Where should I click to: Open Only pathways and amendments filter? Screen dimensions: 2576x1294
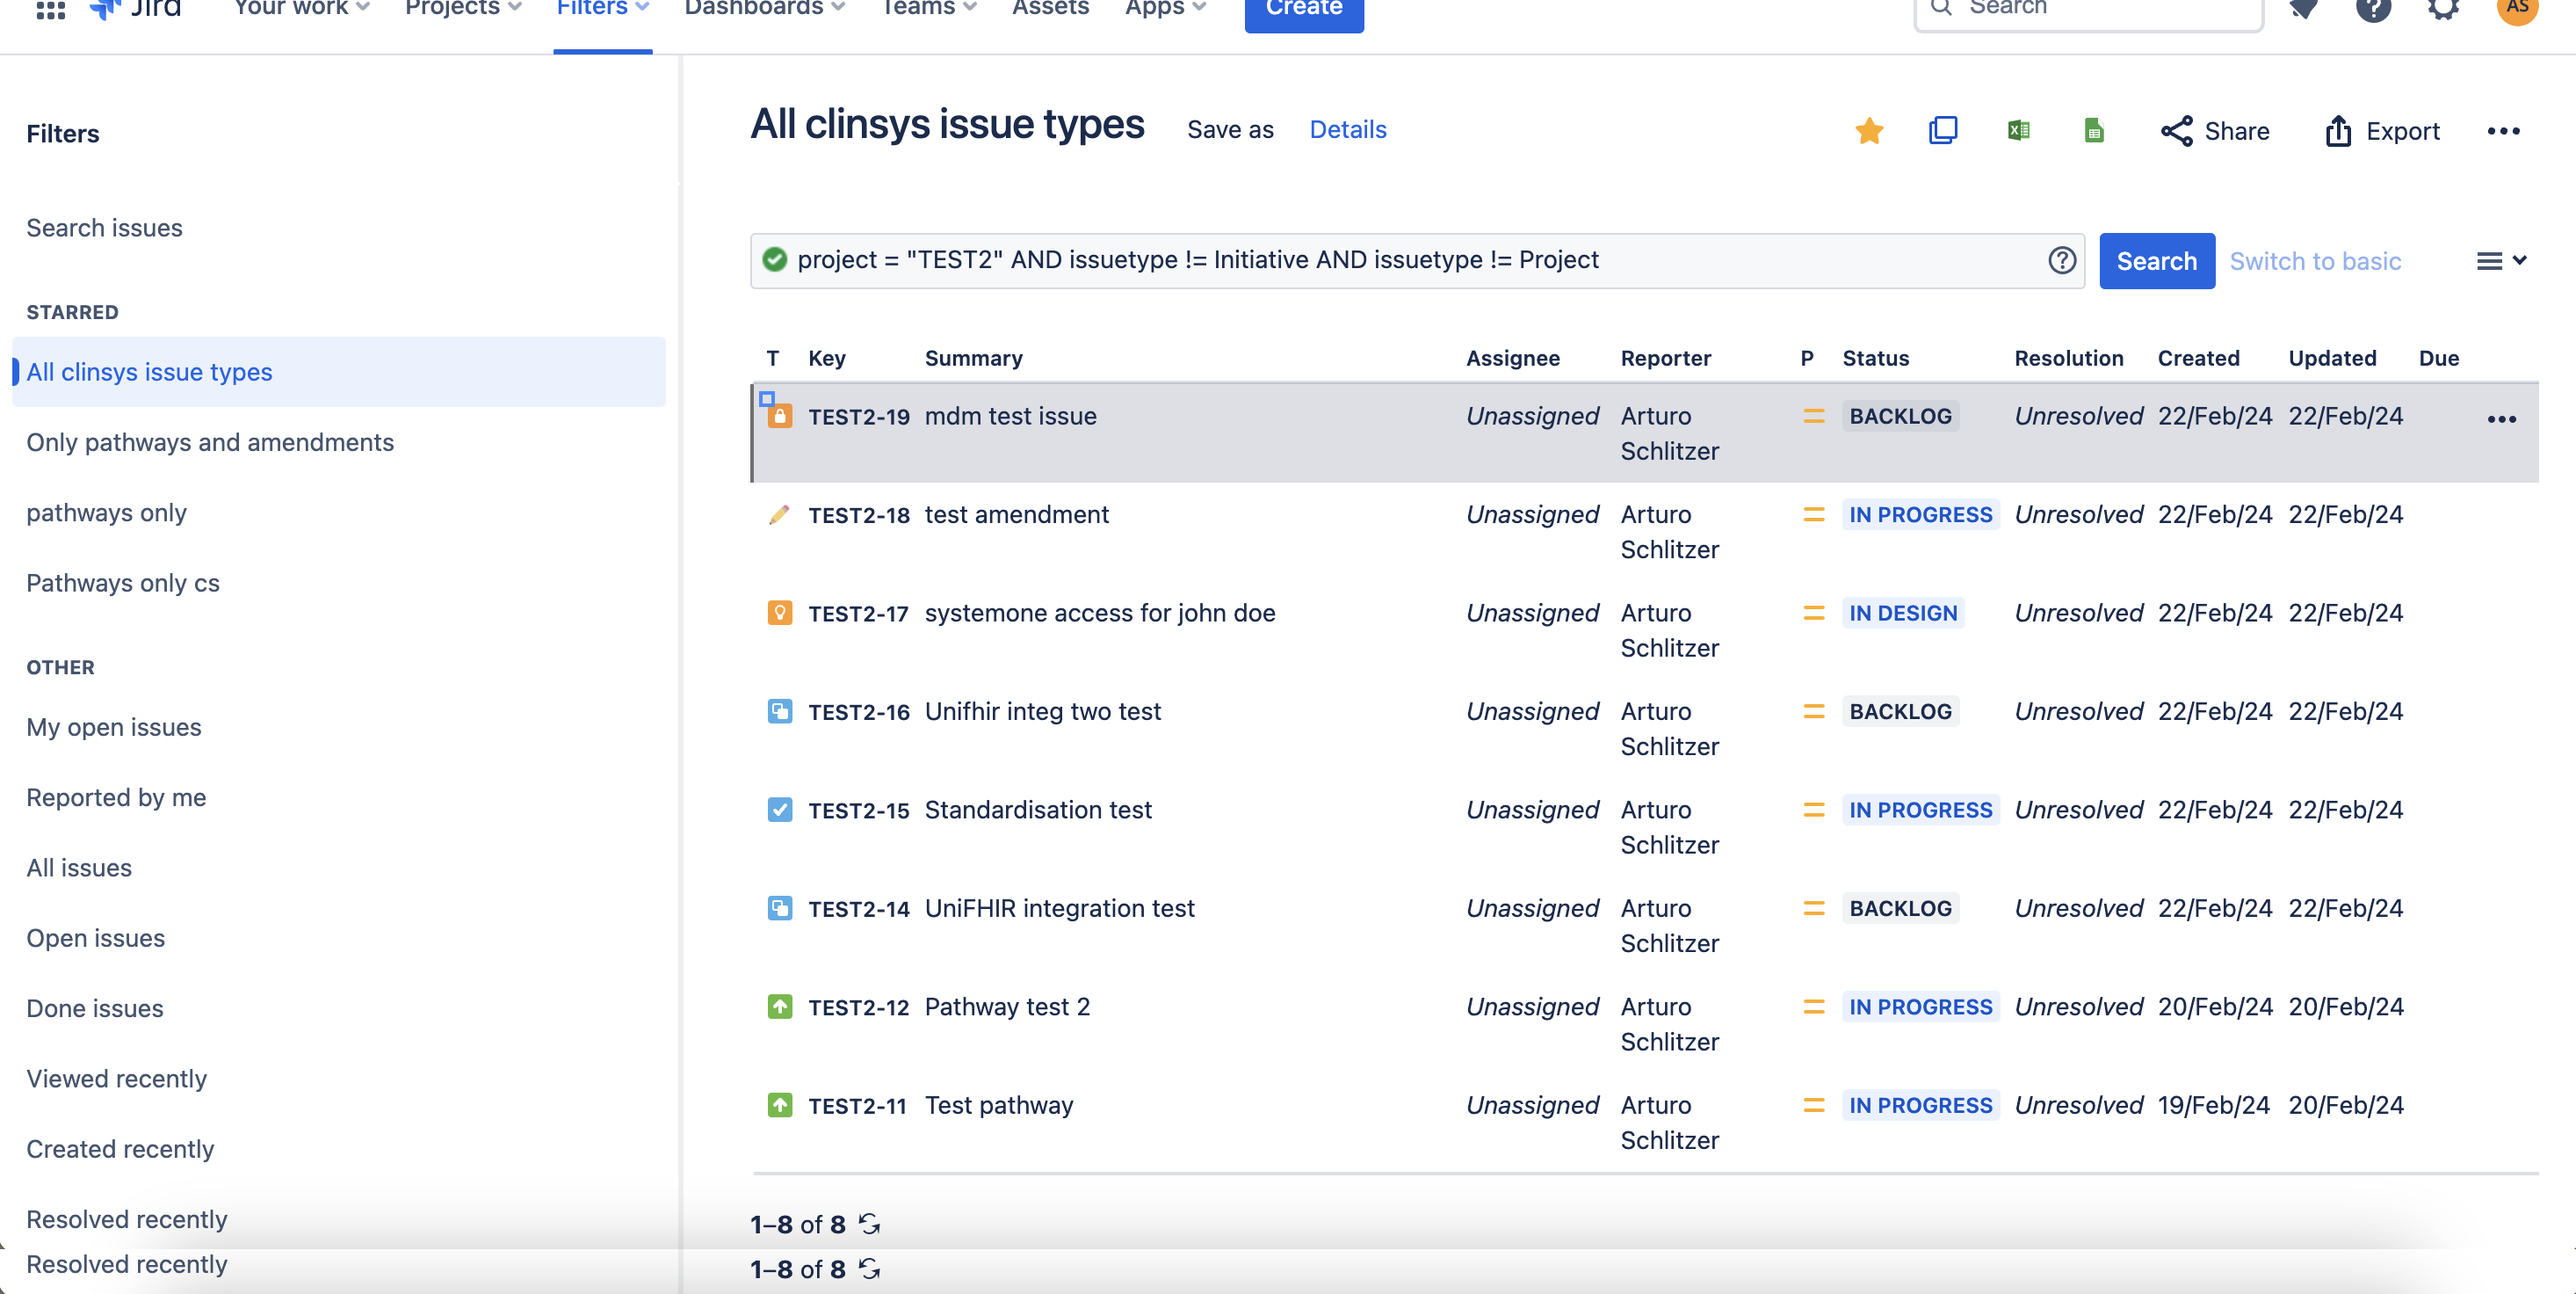click(x=210, y=442)
